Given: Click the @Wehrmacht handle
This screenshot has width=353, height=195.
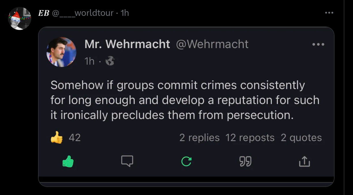Looking at the screenshot, I should (212, 44).
